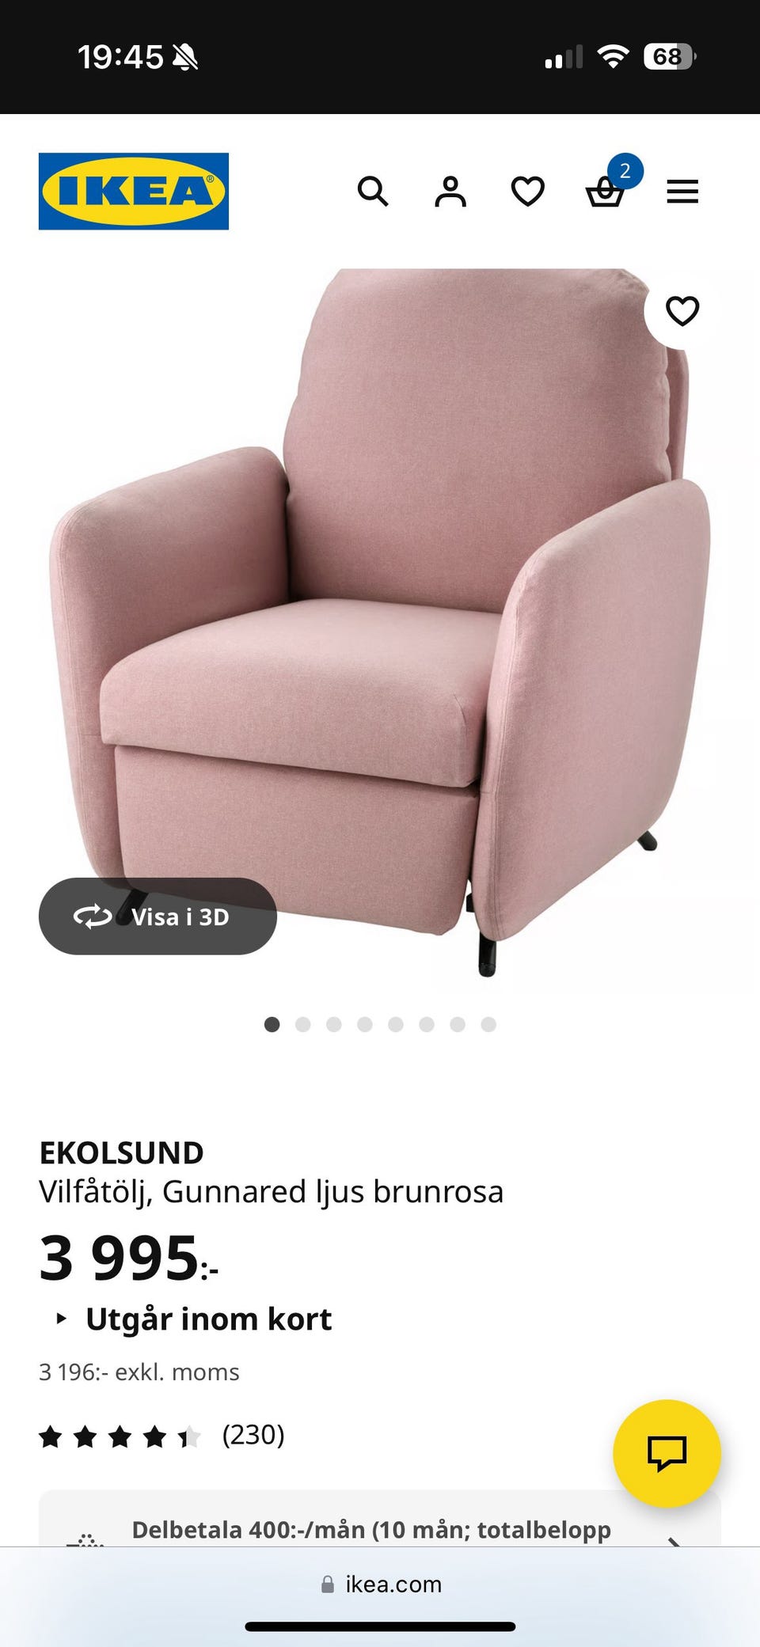The image size is (760, 1647).
Task: Jump to fourth image carousel dot
Action: pyautogui.click(x=365, y=1024)
